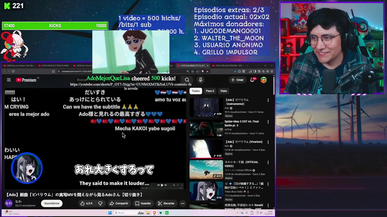Start voice search with the microphone icon

[x=200, y=80]
